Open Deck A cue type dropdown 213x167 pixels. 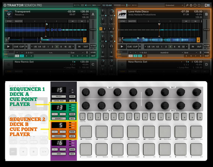[x=77, y=53]
